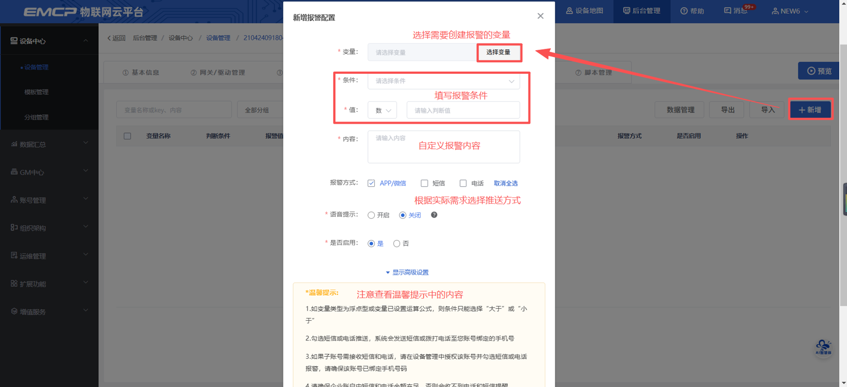Image resolution: width=847 pixels, height=387 pixels.
Task: Open 设备地图 in top navigation
Action: (585, 11)
